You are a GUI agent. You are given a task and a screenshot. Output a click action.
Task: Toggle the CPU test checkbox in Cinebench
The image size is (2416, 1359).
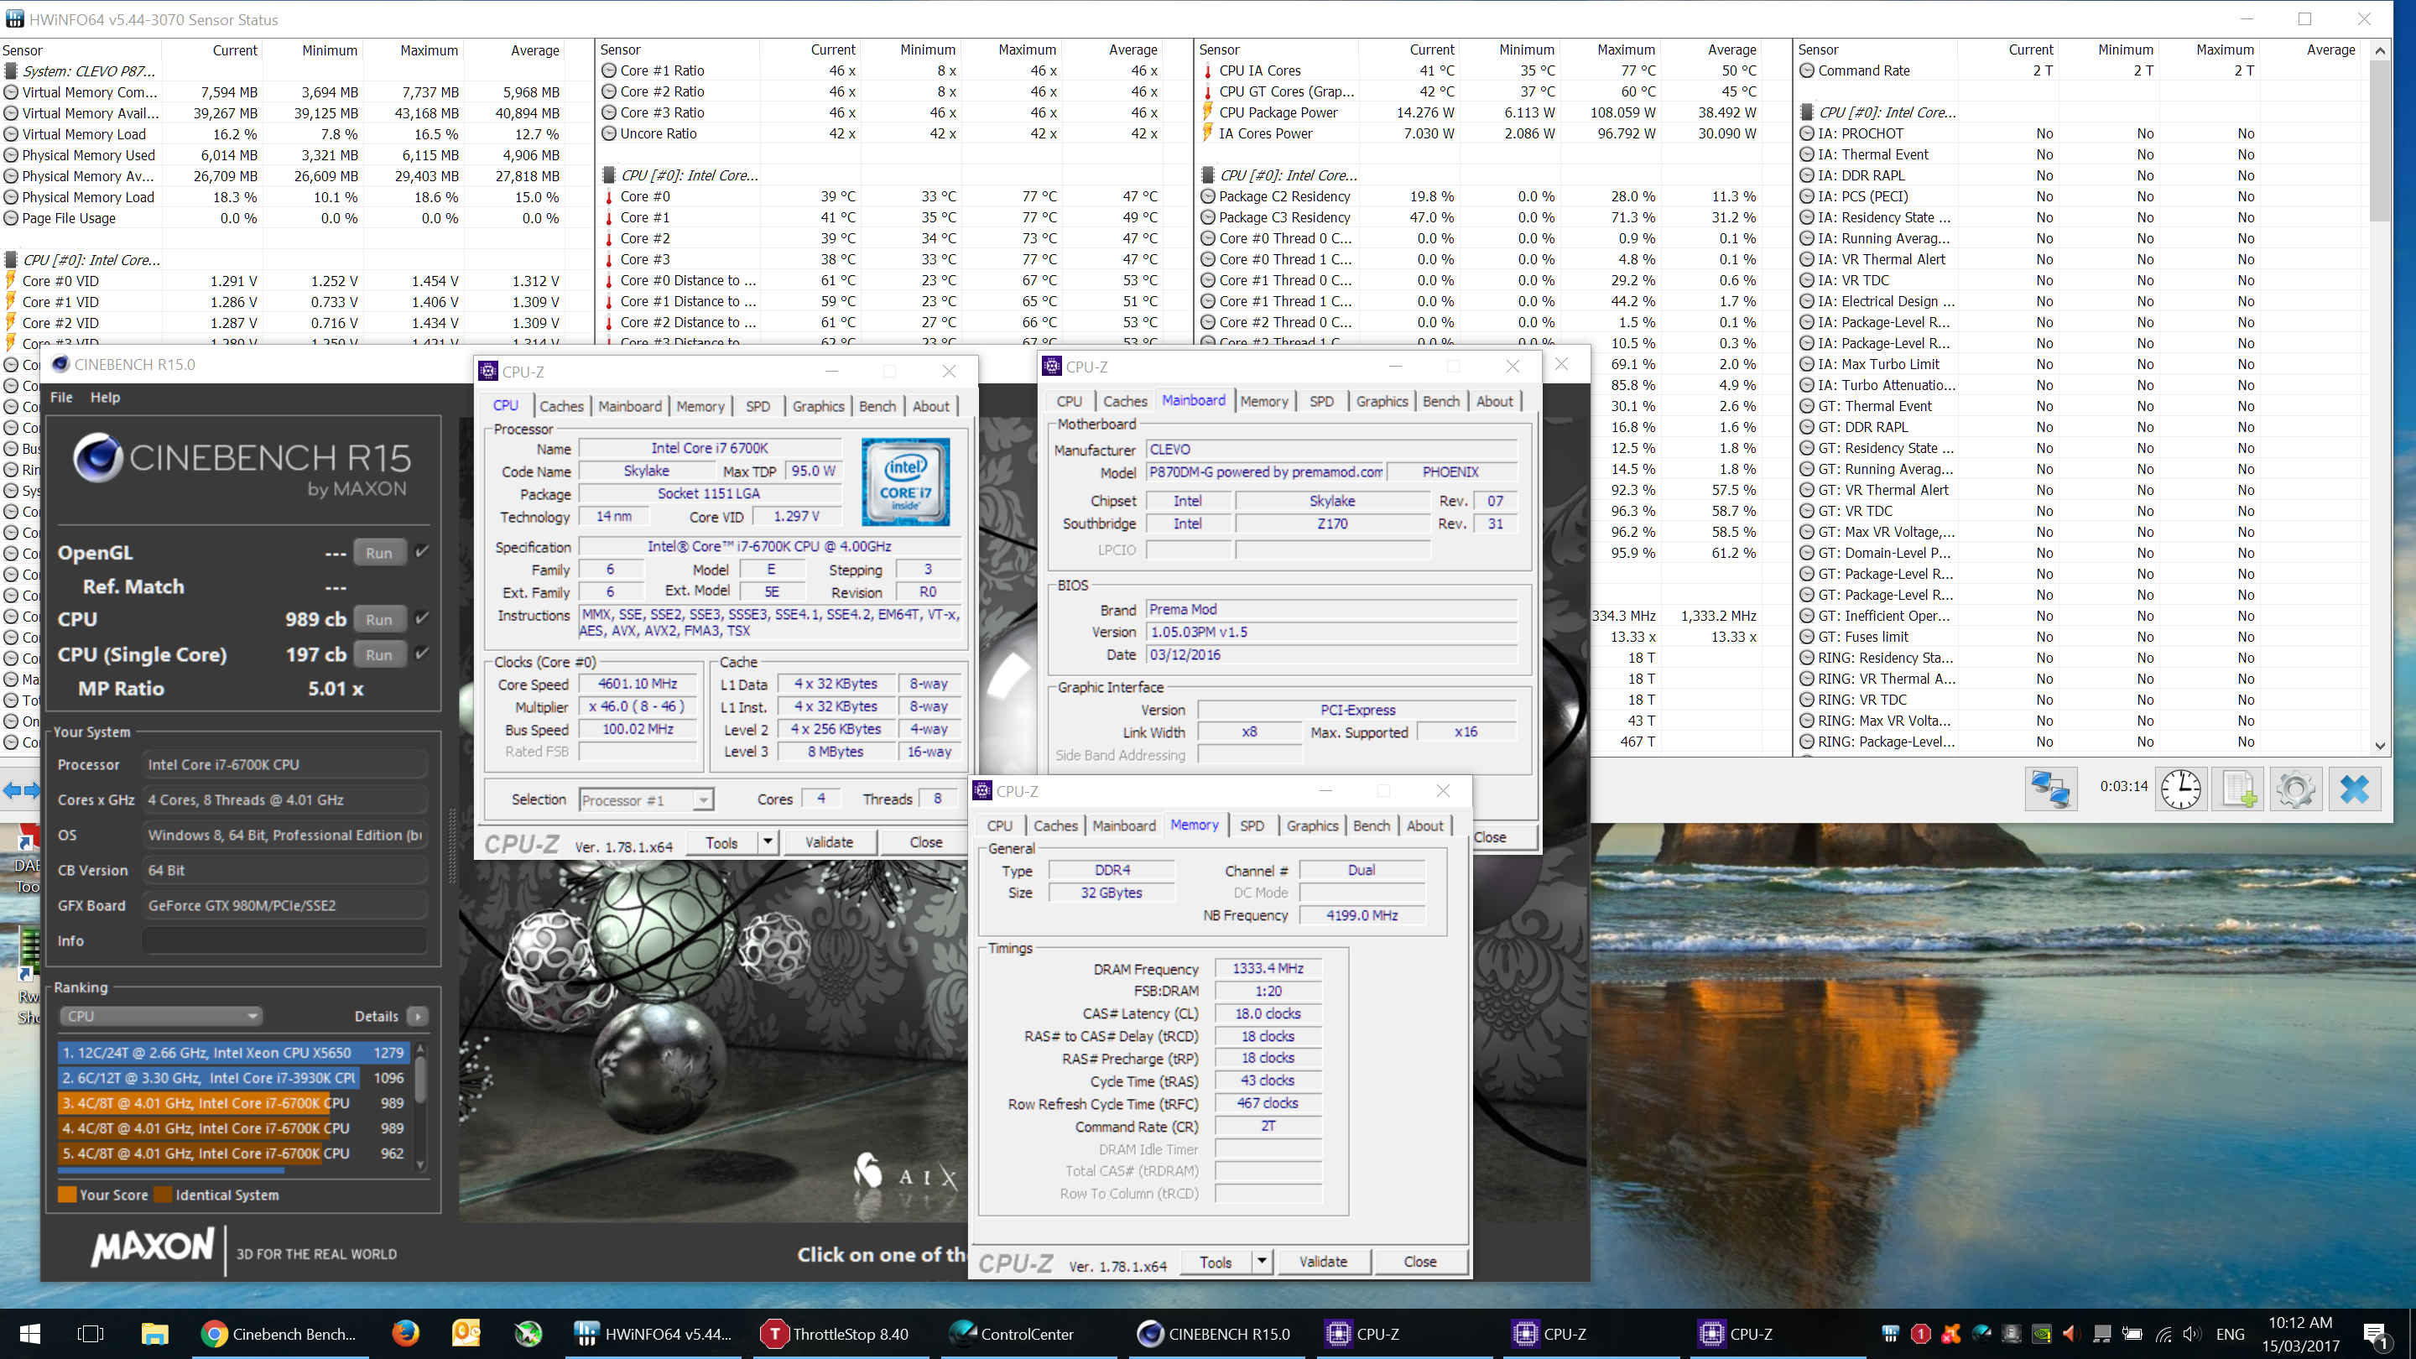pyautogui.click(x=422, y=617)
